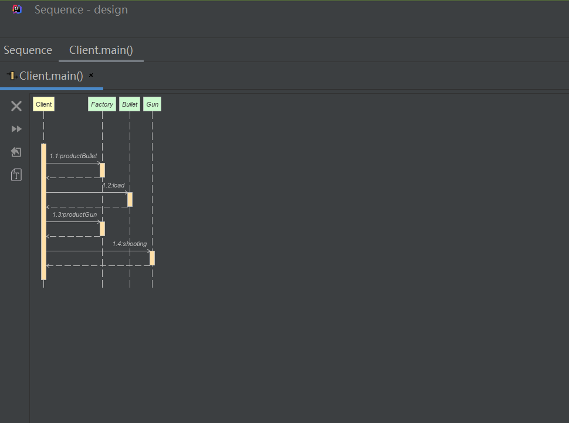Click the text file T icon
The width and height of the screenshot is (569, 423).
click(16, 175)
